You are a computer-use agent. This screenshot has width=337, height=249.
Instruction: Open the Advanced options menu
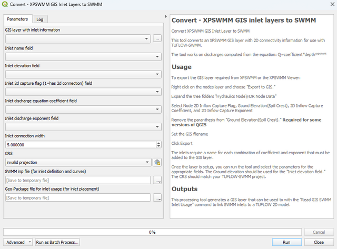coord(18,242)
